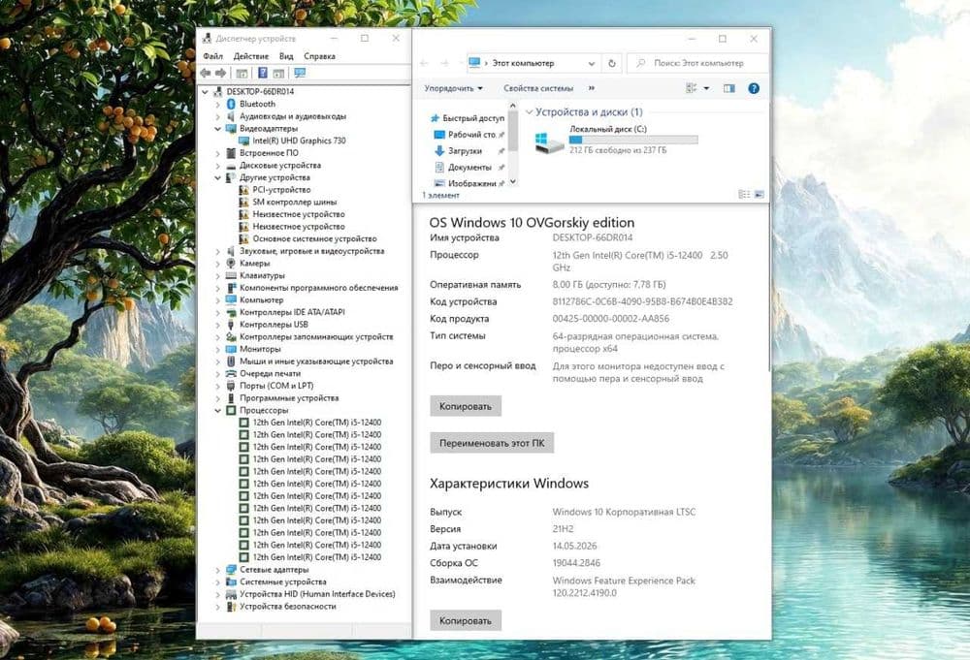Click the Очереди печати printer icon

point(232,373)
